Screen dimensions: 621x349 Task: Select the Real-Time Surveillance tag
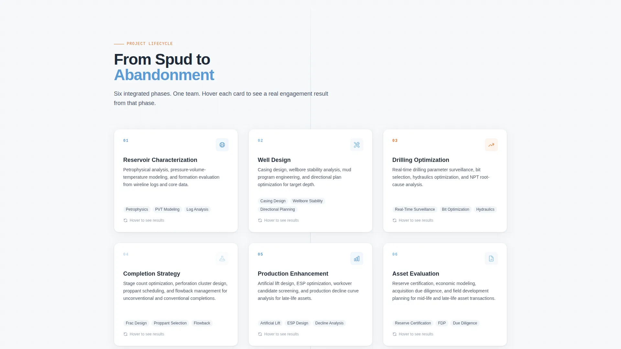[x=415, y=209]
